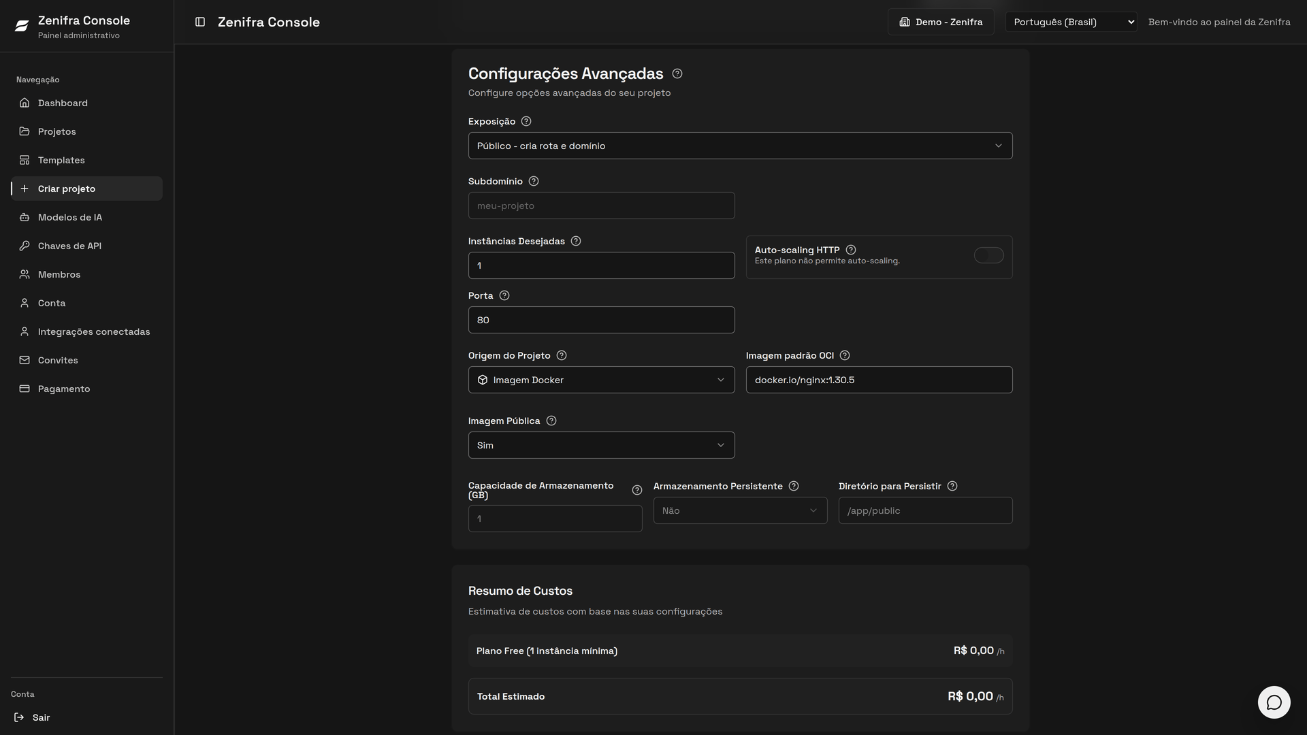
Task: Open Chaves de API in the sidebar
Action: click(x=86, y=246)
